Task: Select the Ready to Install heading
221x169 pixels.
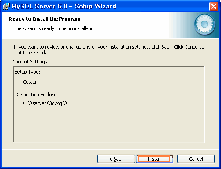Action: (45, 19)
